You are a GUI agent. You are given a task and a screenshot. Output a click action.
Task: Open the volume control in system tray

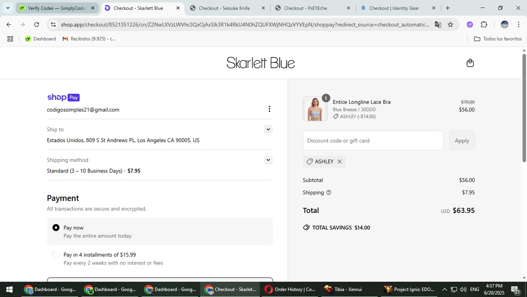click(463, 290)
